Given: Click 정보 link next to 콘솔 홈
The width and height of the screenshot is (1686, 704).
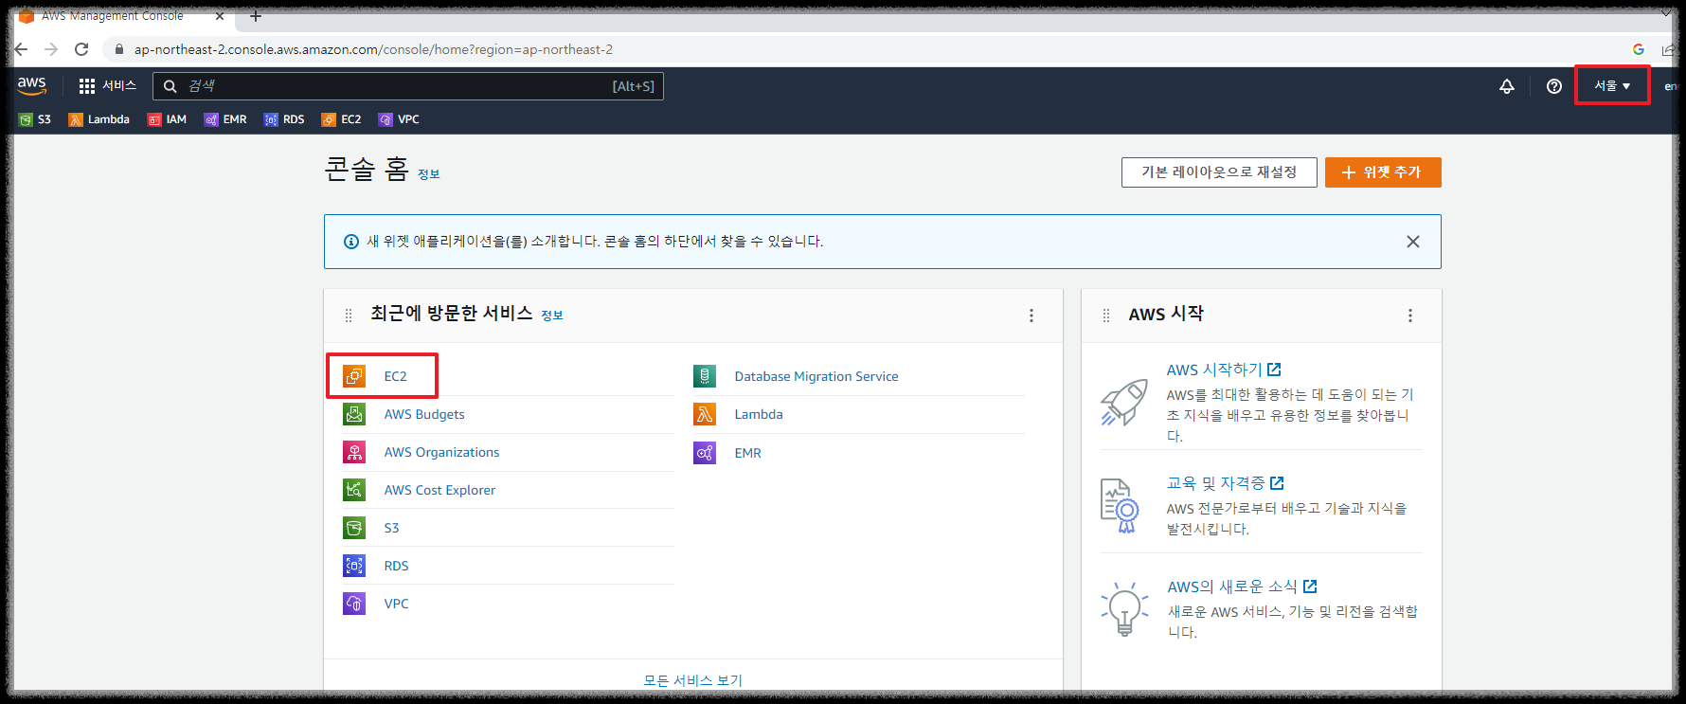Looking at the screenshot, I should pyautogui.click(x=429, y=174).
